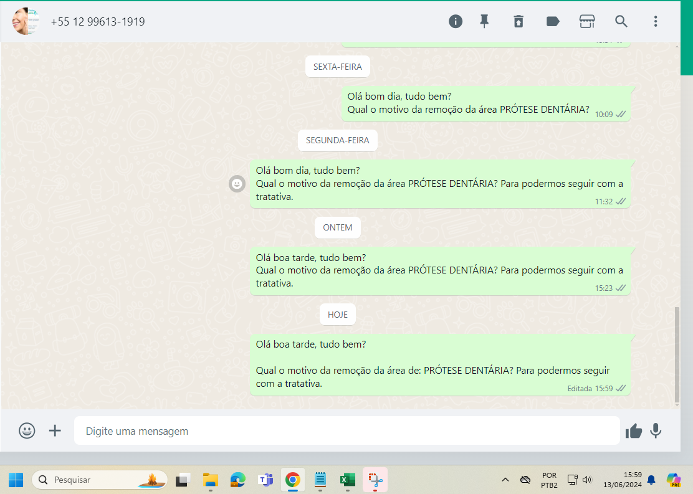Click the Windows taskbar Pesquisar search box

100,480
